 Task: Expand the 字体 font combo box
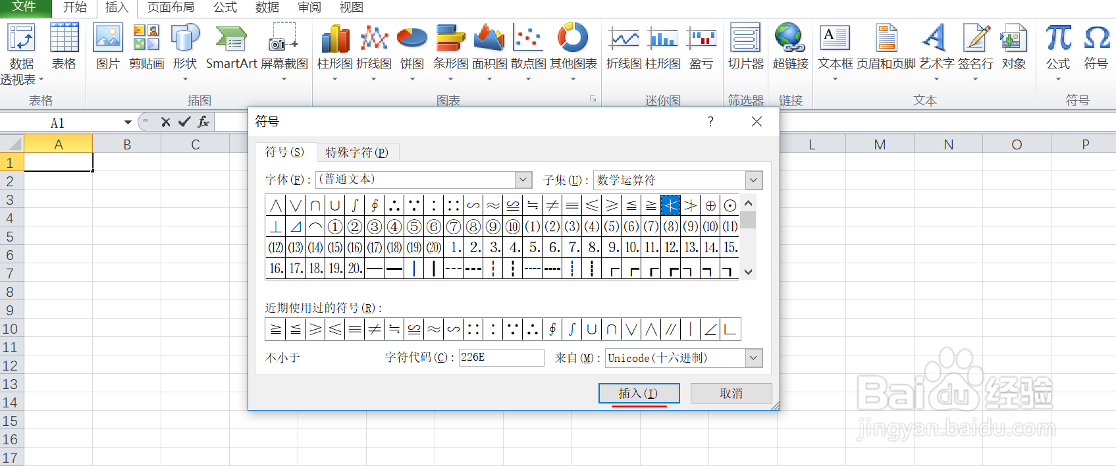(x=523, y=180)
